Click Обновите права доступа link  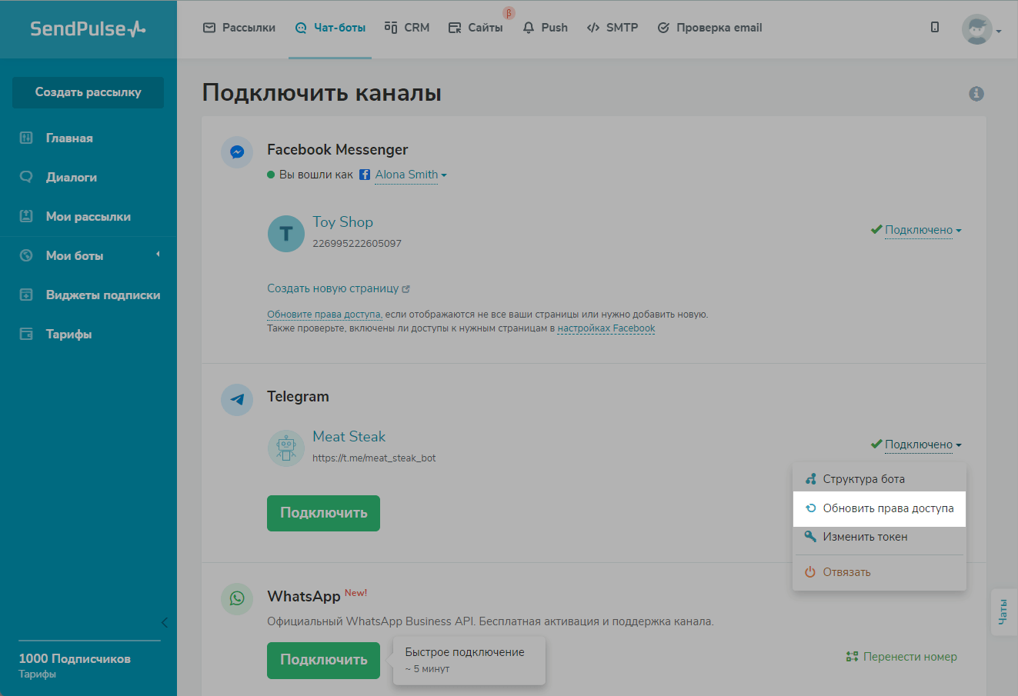(324, 315)
